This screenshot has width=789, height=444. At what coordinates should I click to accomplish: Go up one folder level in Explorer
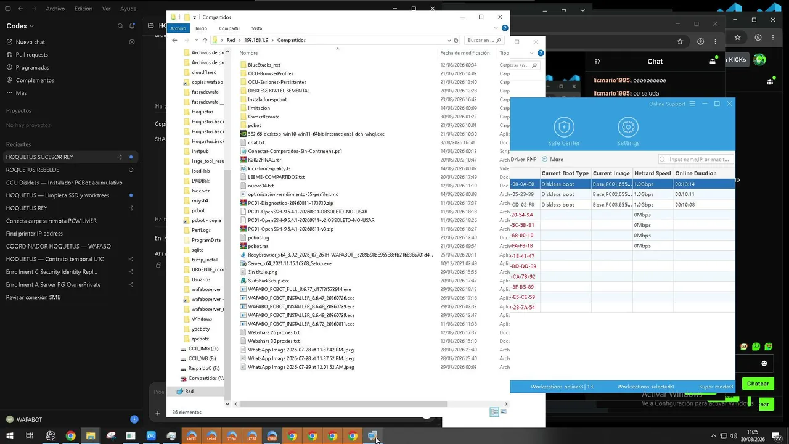click(x=205, y=40)
